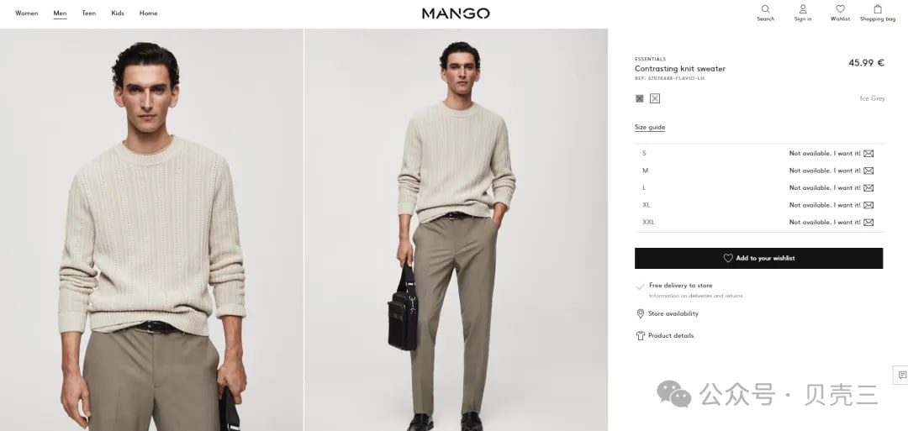
Task: Choose size M row
Action: (759, 171)
